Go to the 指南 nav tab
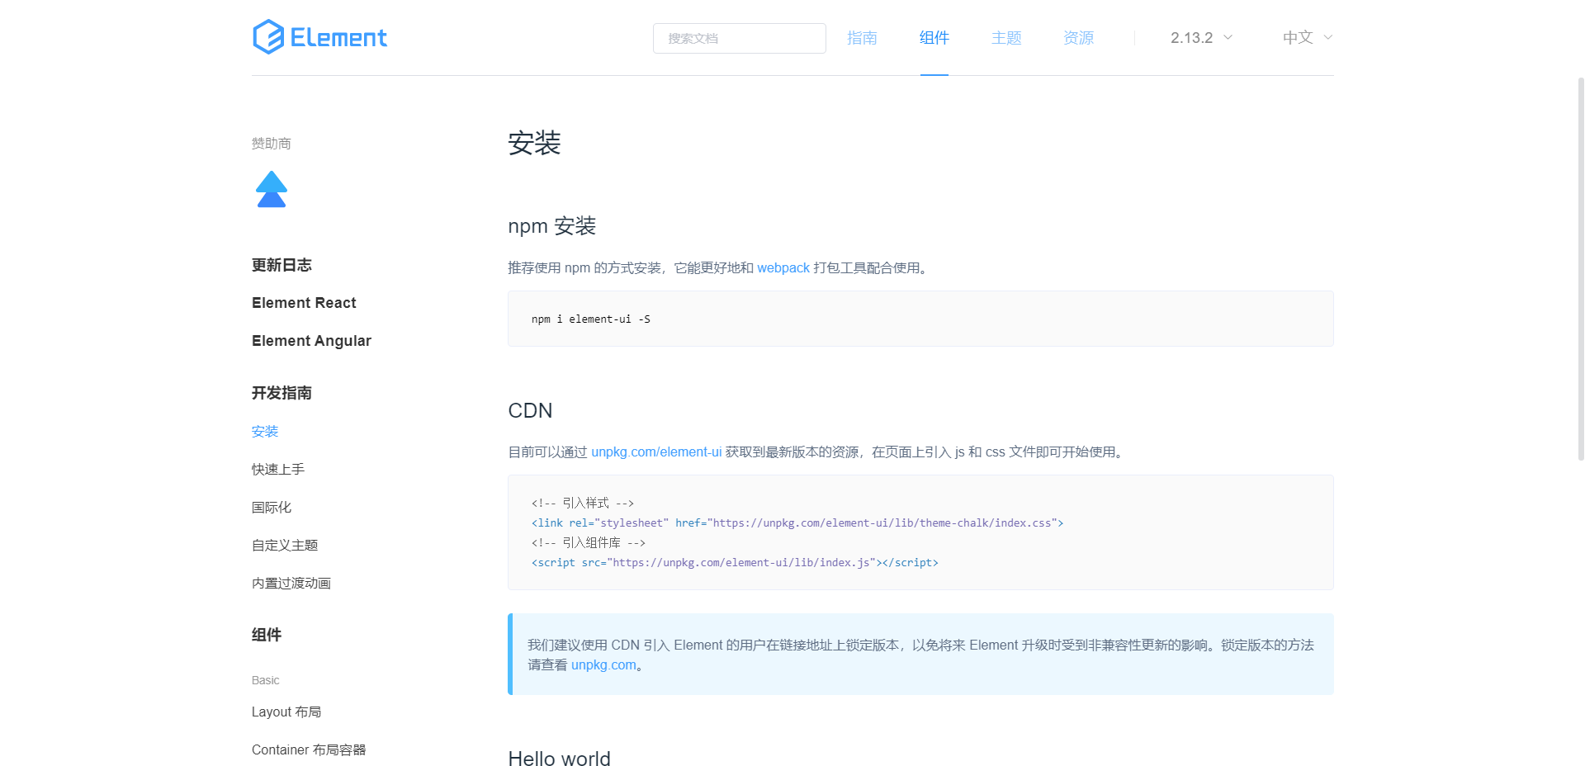1585x766 pixels. click(862, 38)
